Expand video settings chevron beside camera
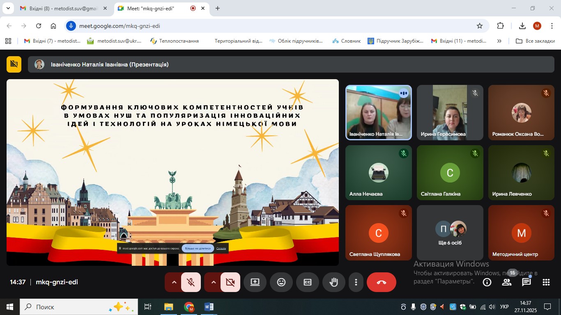The width and height of the screenshot is (561, 315). [x=213, y=282]
